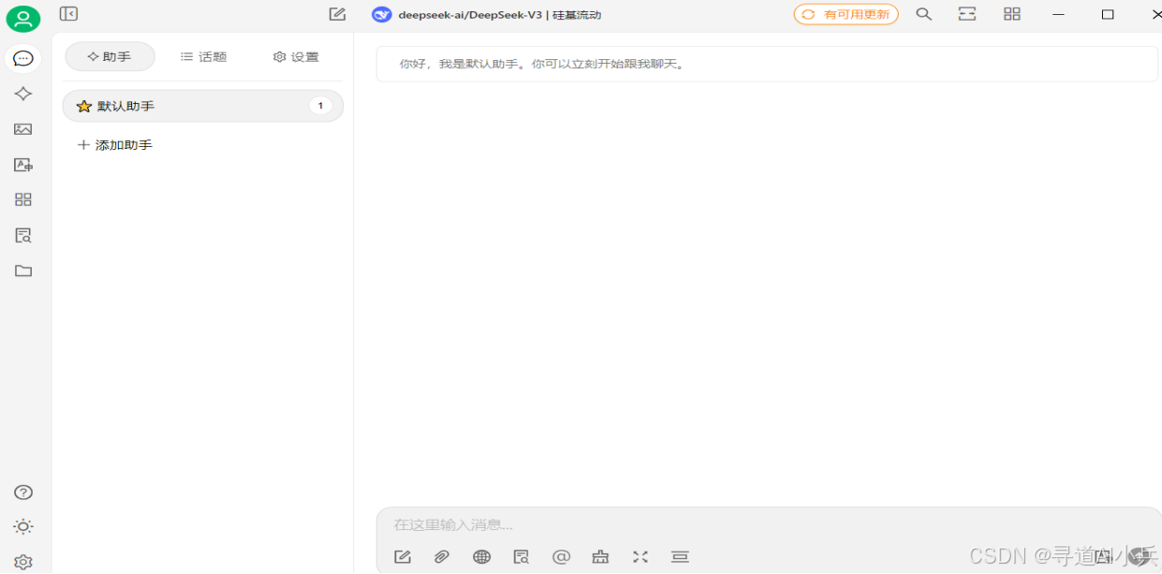
Task: Collapse the assistants side panel
Action: click(x=68, y=14)
